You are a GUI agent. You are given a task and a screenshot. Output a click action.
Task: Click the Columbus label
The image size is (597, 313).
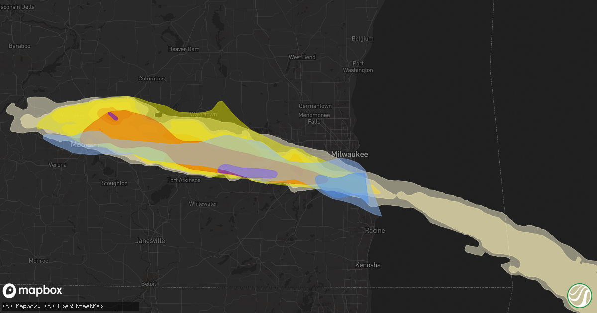[151, 78]
